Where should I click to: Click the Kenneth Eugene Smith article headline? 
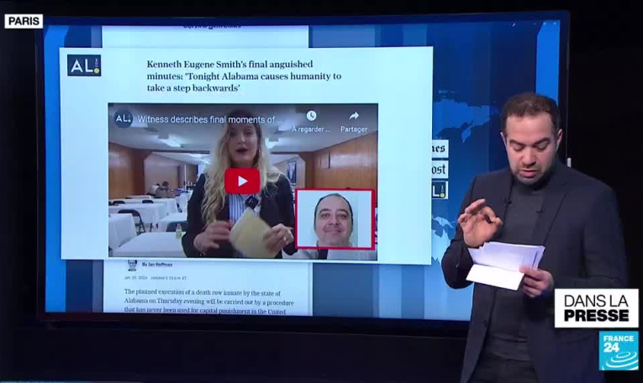[244, 76]
